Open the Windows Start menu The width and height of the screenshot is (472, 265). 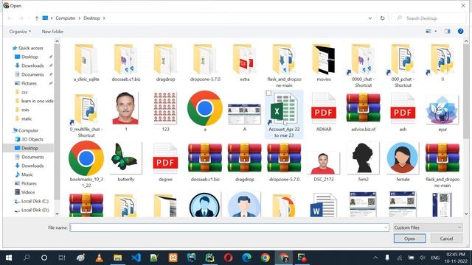[x=9, y=258]
